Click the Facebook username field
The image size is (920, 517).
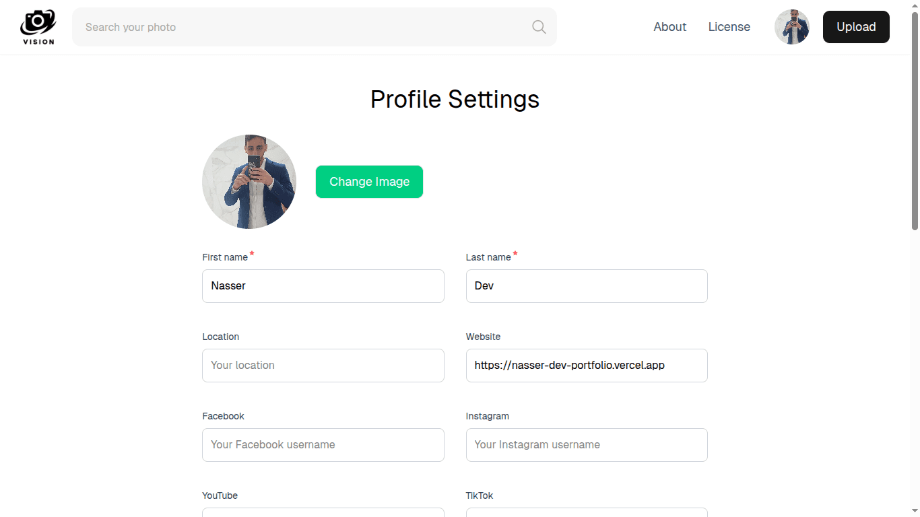[323, 444]
